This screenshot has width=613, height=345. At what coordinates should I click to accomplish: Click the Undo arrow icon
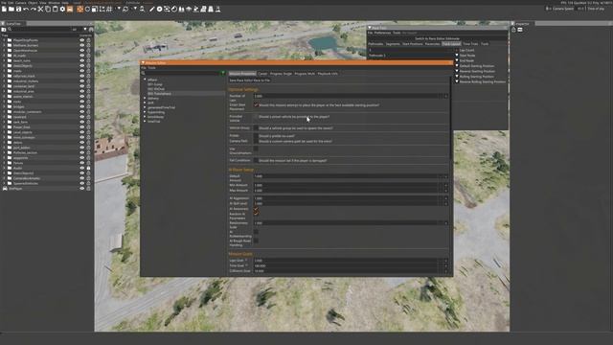[26, 9]
